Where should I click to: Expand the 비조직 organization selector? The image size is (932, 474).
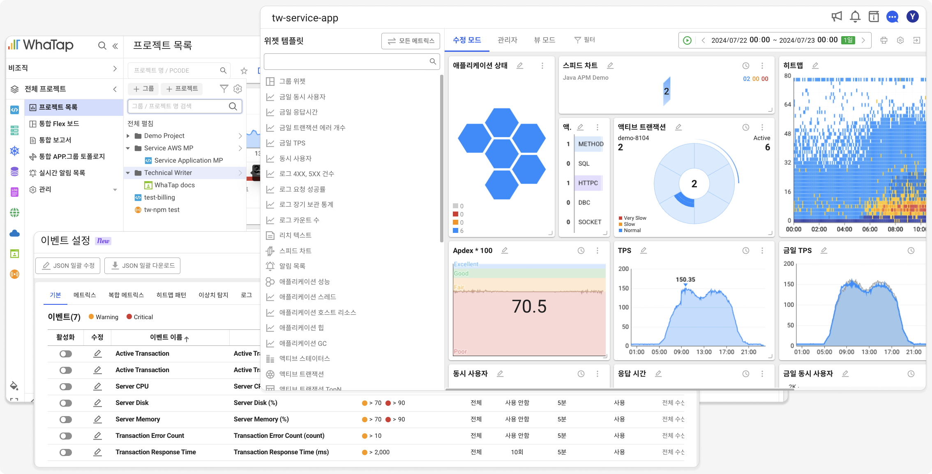[x=115, y=69]
